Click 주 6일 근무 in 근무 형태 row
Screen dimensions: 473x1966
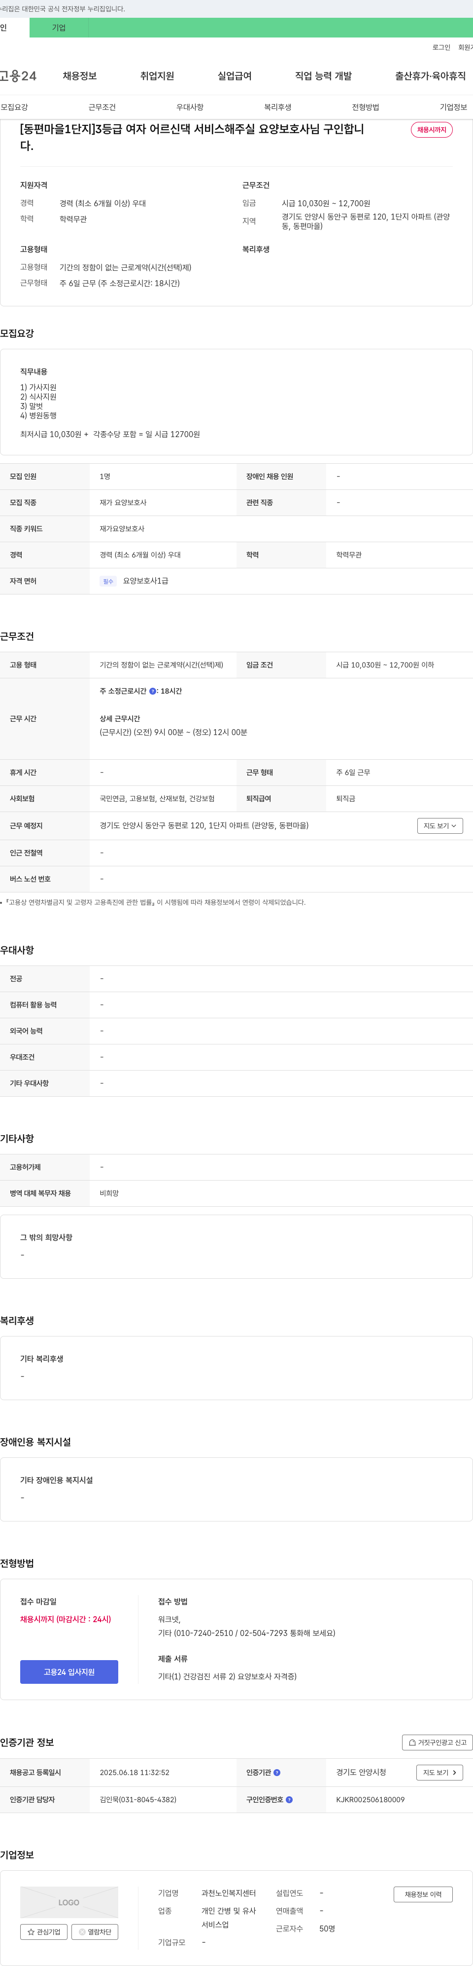[353, 773]
